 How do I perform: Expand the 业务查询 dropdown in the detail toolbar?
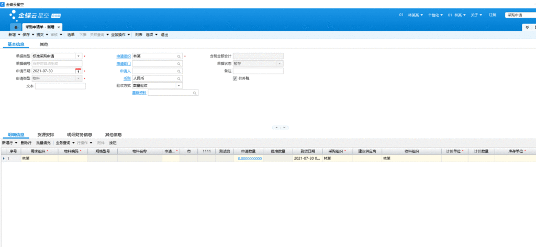73,143
